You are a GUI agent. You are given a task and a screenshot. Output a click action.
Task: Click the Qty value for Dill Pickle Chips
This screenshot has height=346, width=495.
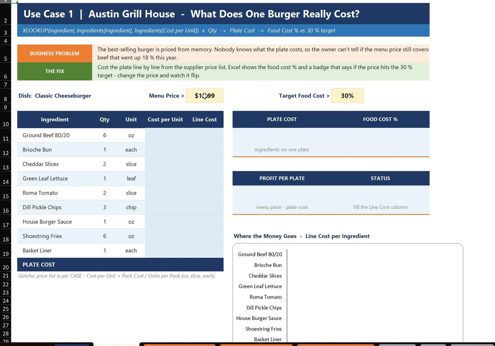click(105, 207)
